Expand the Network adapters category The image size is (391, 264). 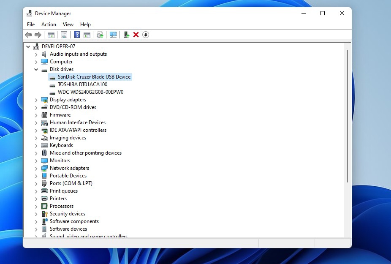(x=36, y=168)
